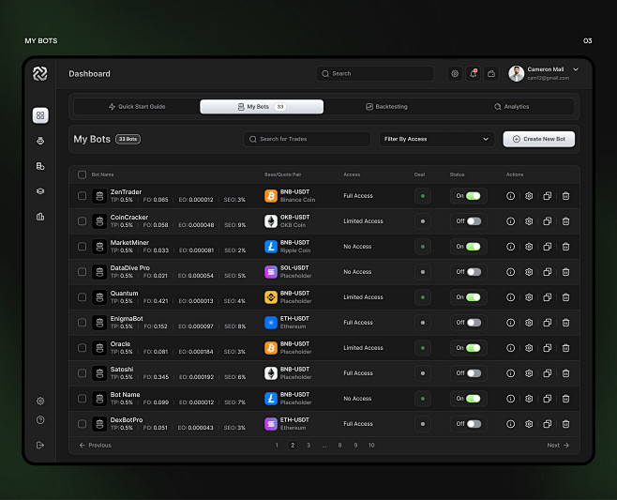Turn on the EnigmaBot status toggle
The width and height of the screenshot is (617, 500).
pos(474,323)
